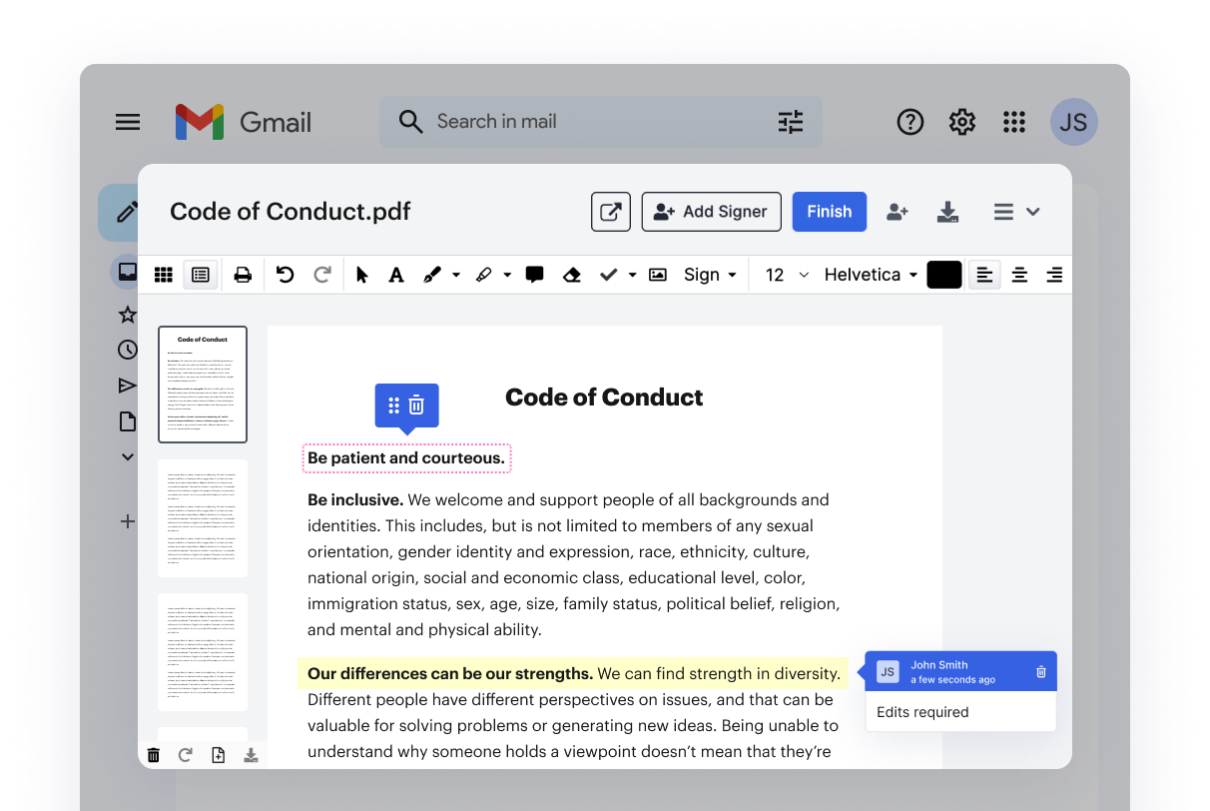
Task: Open the font size 12 dropdown
Action: pos(786,275)
